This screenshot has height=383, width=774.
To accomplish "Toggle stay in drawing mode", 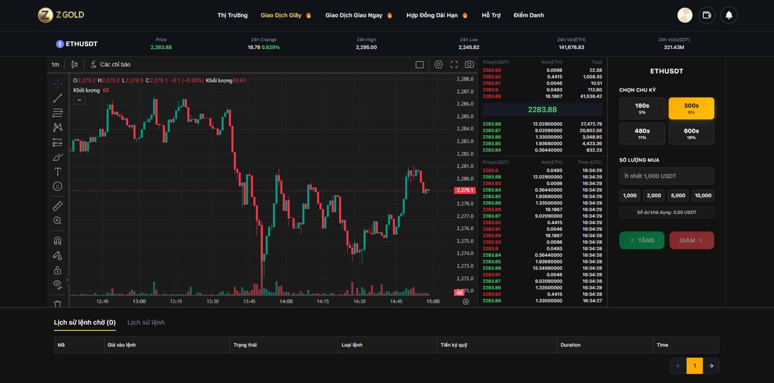I will tap(57, 256).
